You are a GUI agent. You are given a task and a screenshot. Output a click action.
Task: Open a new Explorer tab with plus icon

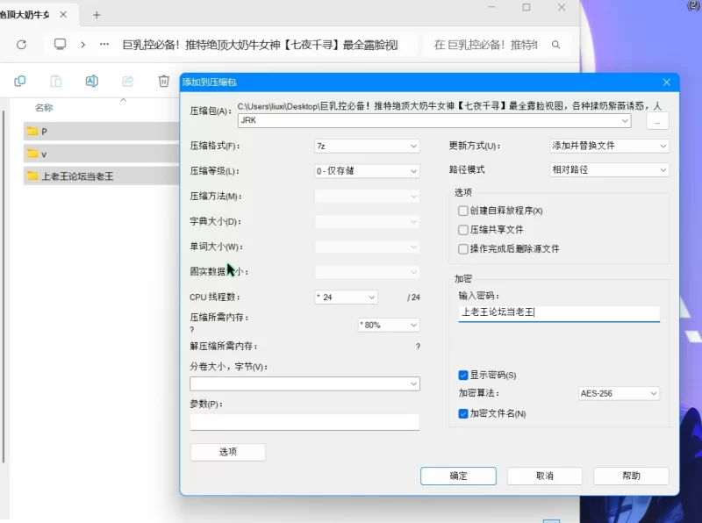click(x=97, y=15)
